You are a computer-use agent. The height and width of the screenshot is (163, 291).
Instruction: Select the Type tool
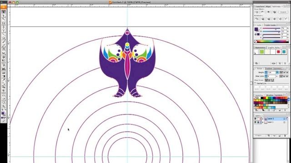(4, 31)
